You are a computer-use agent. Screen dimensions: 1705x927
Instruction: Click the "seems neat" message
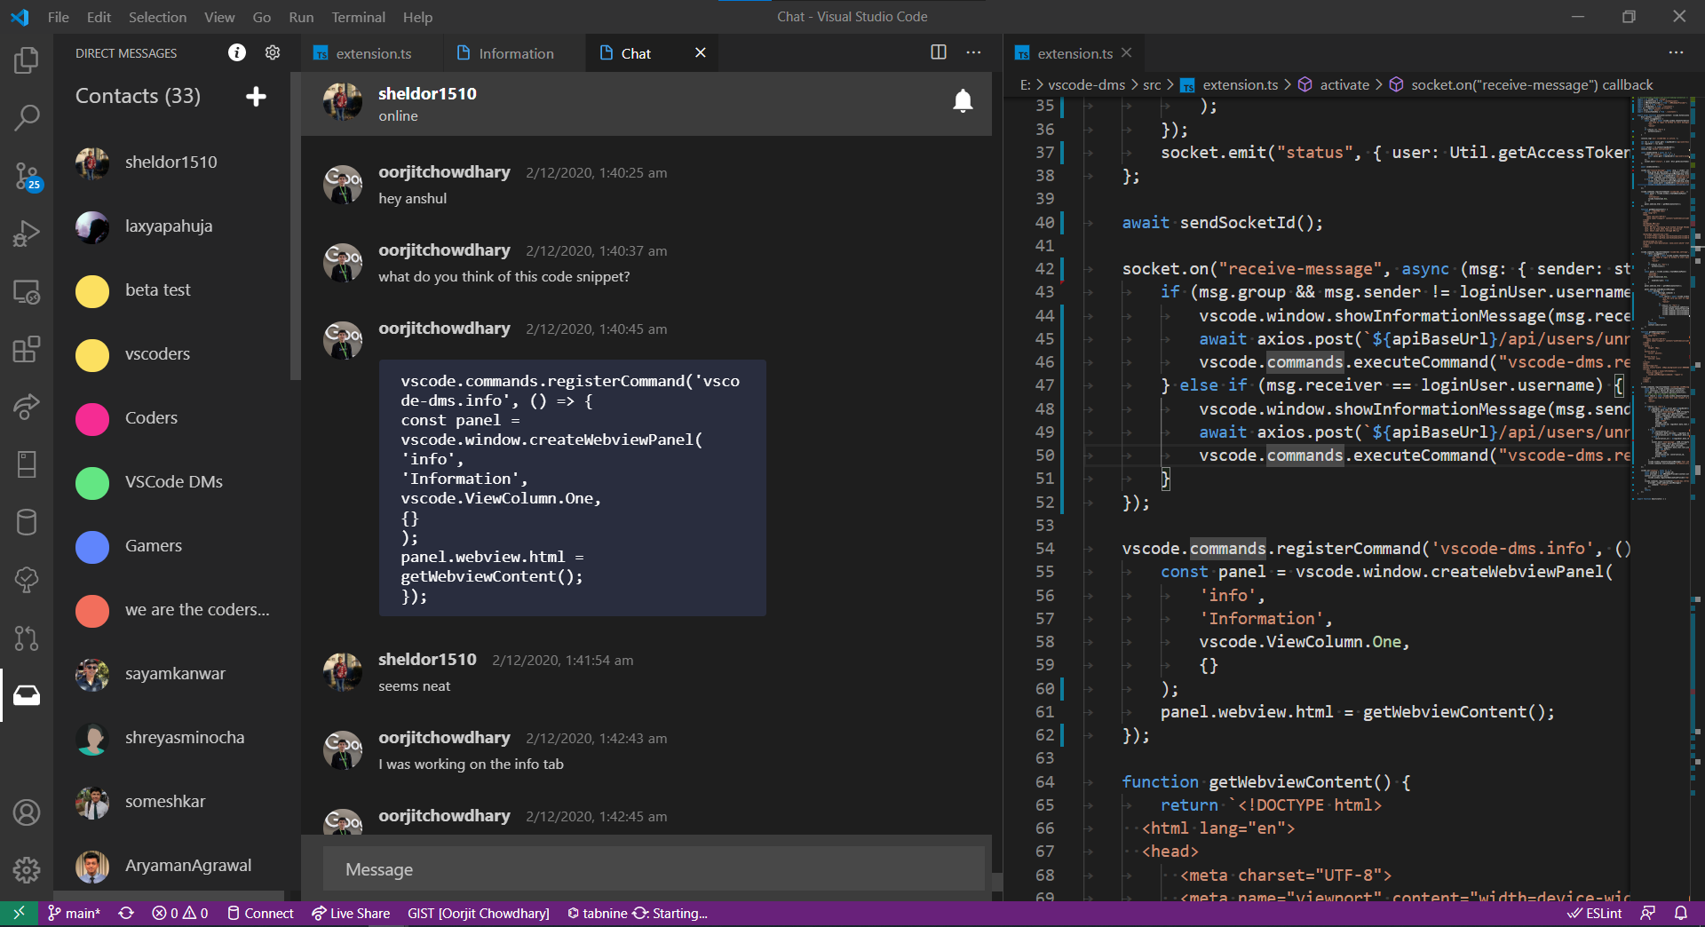[414, 686]
